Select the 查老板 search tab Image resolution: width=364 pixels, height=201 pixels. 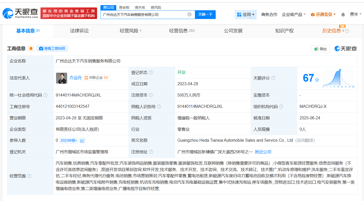pyautogui.click(x=124, y=7)
